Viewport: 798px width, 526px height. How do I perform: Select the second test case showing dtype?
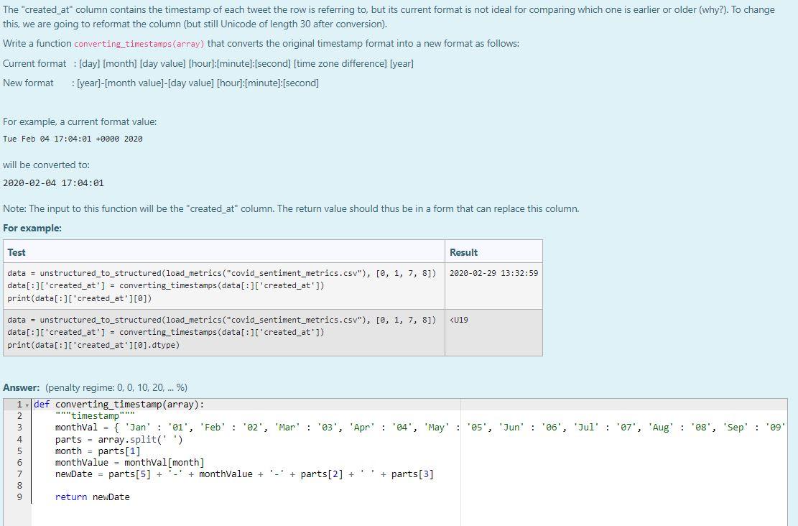point(223,332)
